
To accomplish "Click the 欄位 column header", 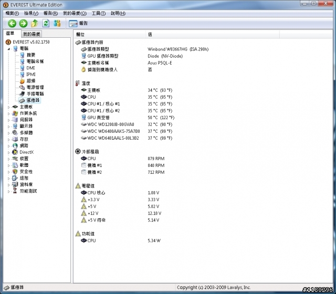I will click(x=110, y=35).
